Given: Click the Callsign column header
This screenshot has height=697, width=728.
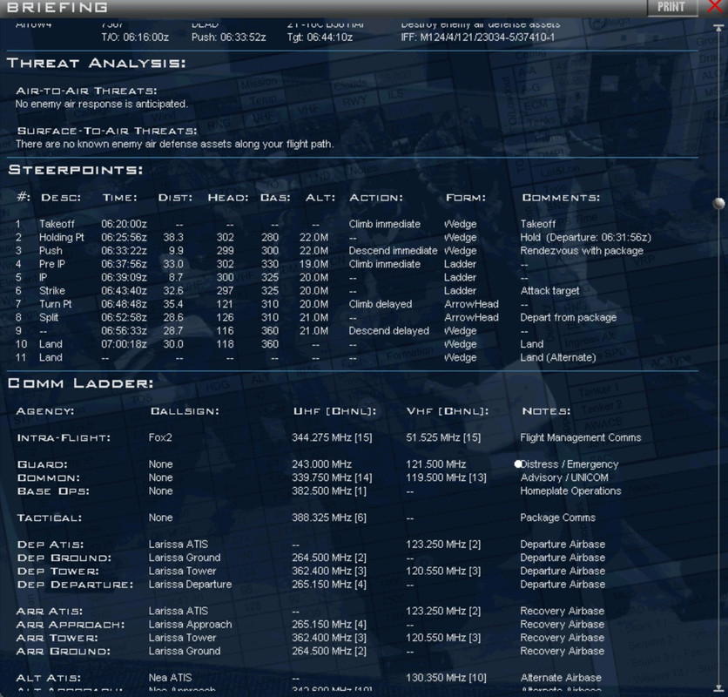Looking at the screenshot, I should point(185,412).
